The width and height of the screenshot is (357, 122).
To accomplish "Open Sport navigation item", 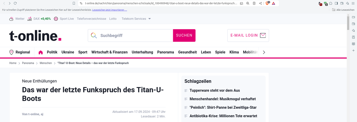I will tap(83, 52).
